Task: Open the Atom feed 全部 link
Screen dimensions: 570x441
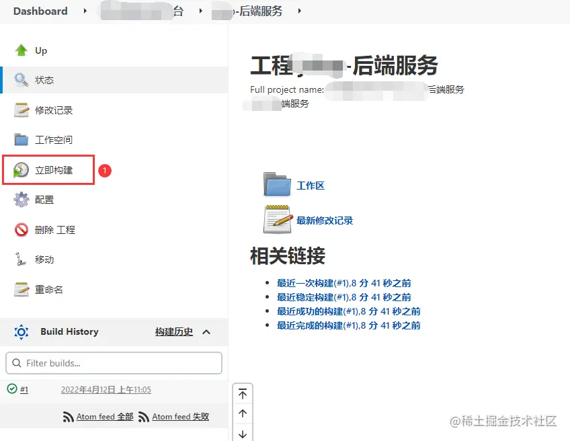Action: point(105,417)
